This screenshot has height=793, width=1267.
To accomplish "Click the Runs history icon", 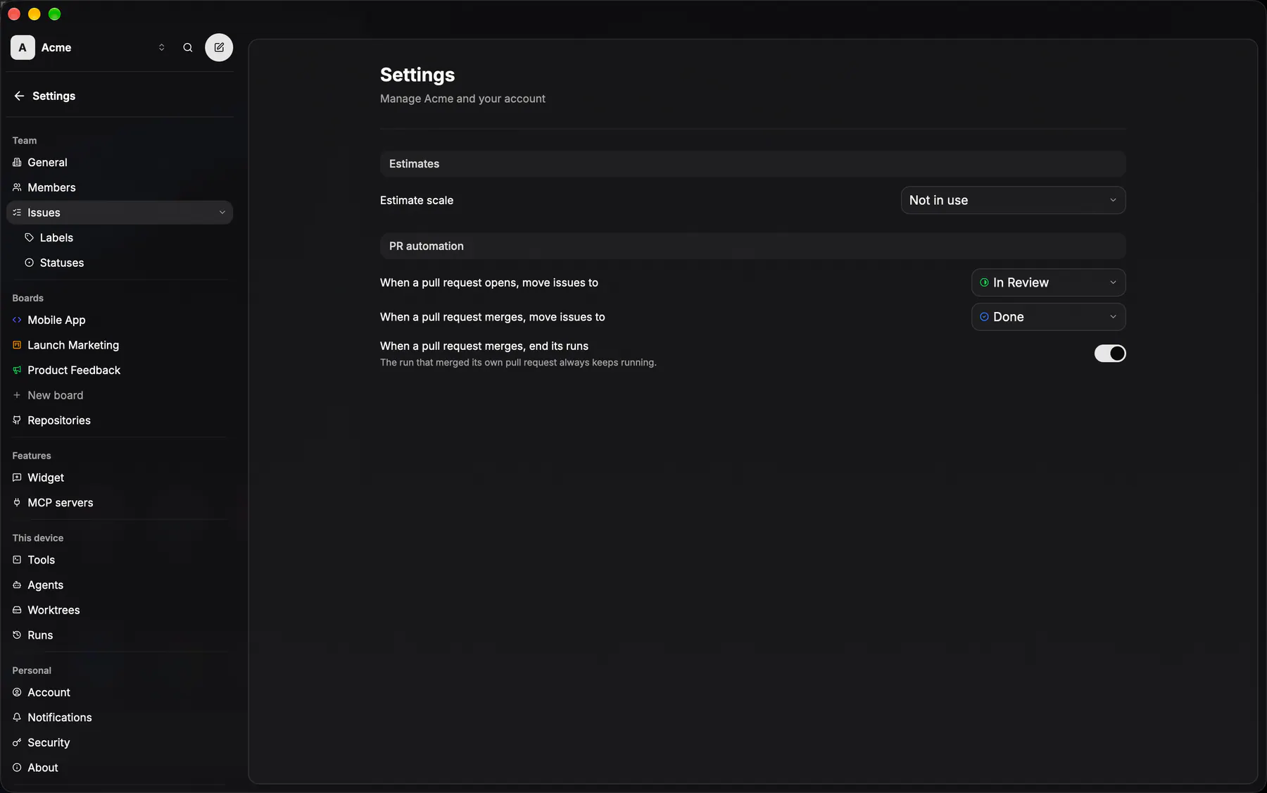I will [17, 635].
